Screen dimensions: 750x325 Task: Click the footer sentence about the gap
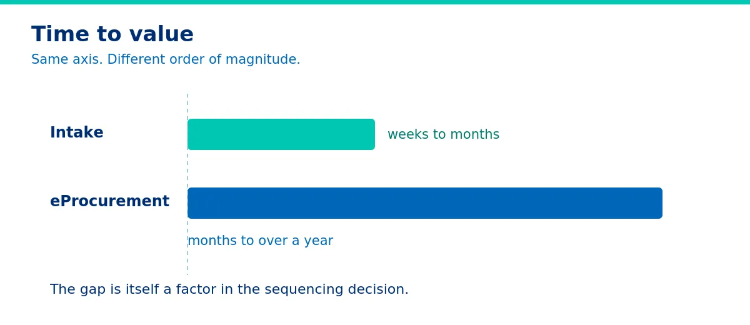[x=229, y=290]
